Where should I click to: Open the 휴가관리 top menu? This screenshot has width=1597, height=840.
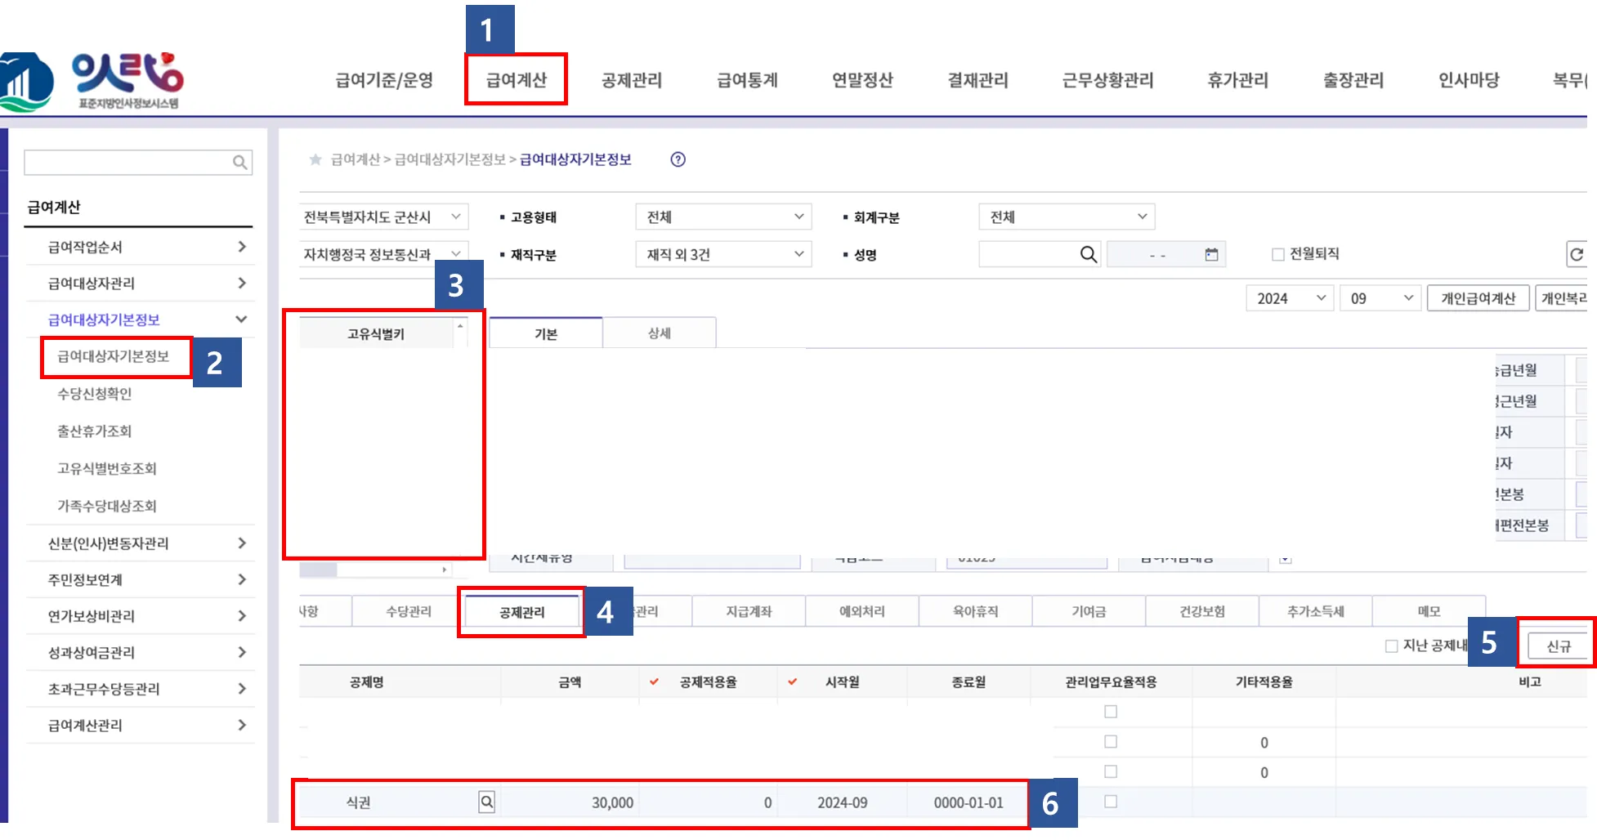(1238, 80)
